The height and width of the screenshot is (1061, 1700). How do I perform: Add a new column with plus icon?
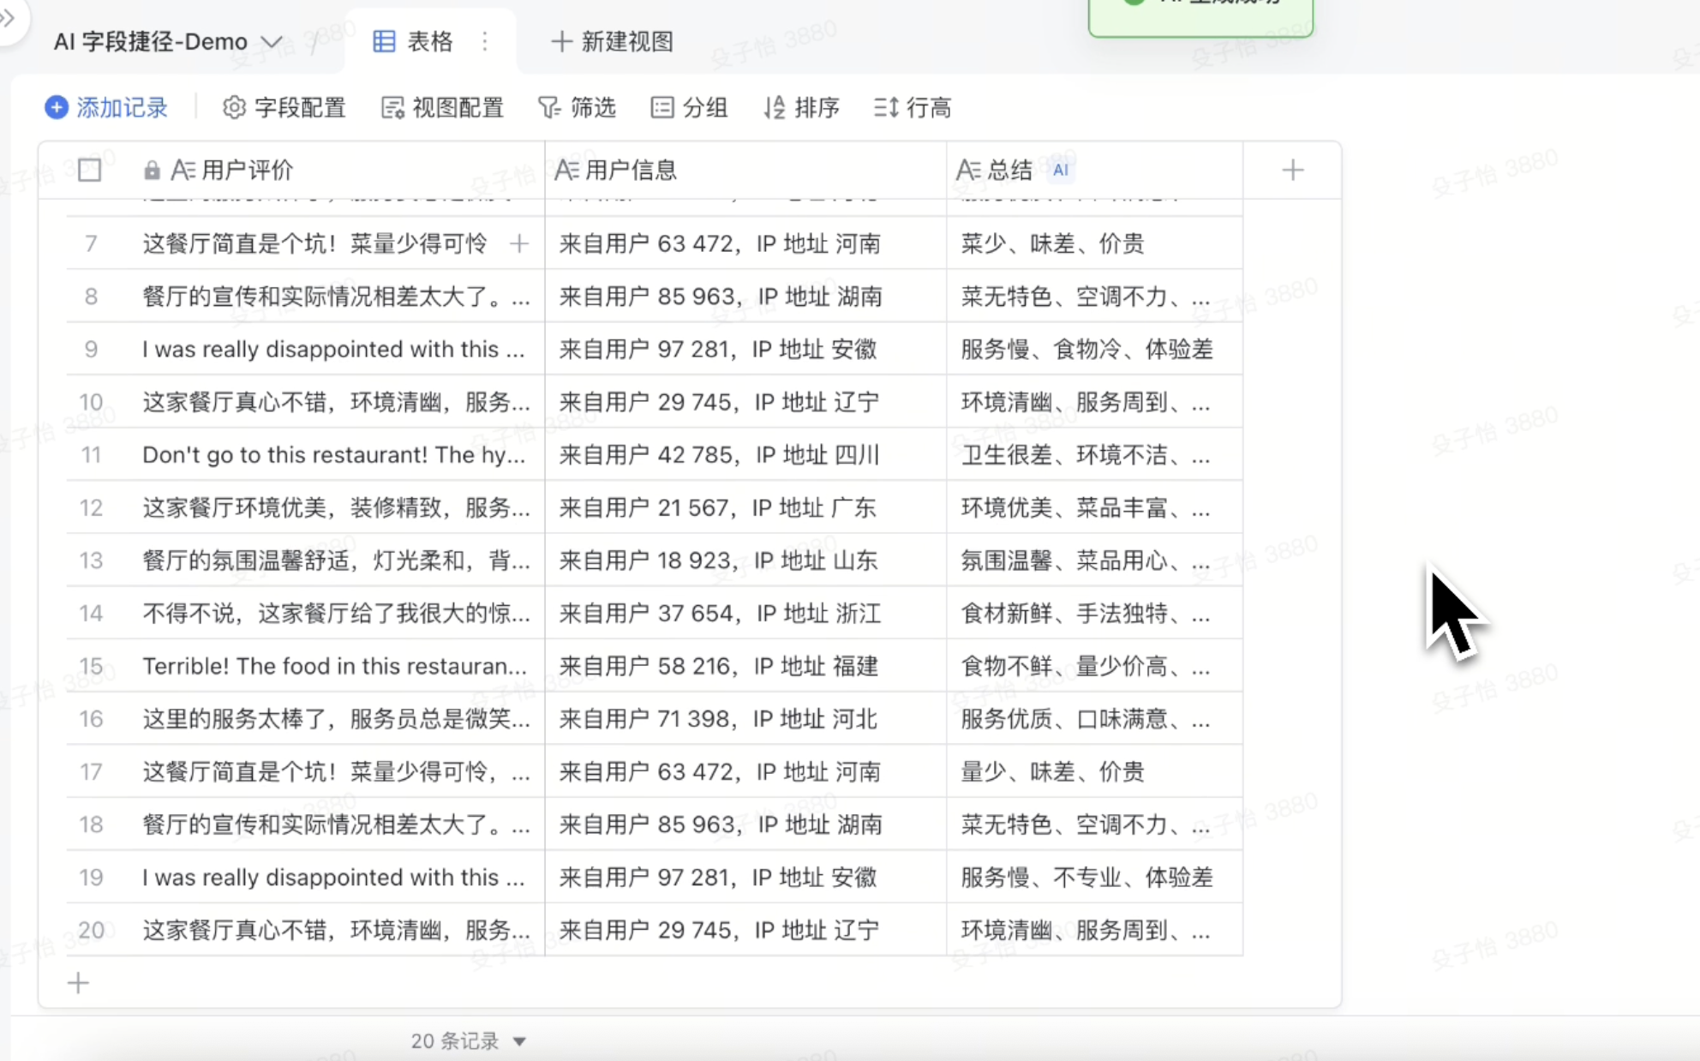pyautogui.click(x=1292, y=170)
